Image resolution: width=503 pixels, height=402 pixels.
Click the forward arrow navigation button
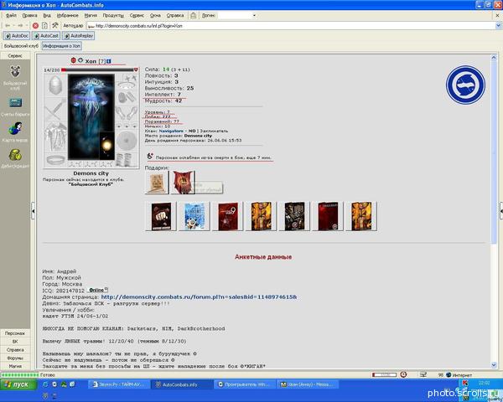[20, 26]
